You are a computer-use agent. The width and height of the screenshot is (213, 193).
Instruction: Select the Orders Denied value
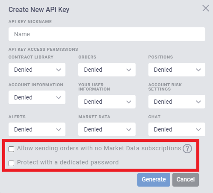[93, 70]
